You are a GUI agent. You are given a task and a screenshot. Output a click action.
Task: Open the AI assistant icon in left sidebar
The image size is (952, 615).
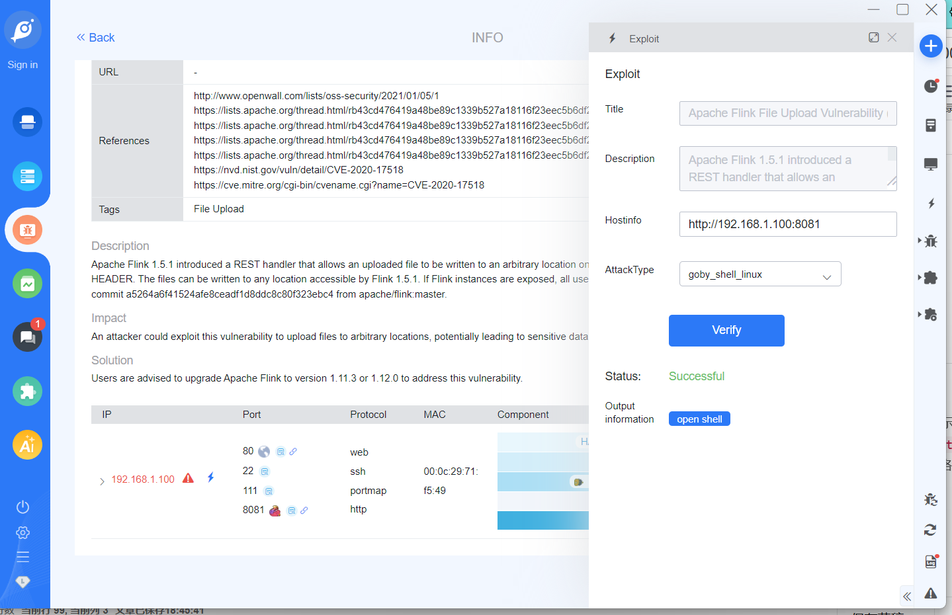[x=27, y=445]
